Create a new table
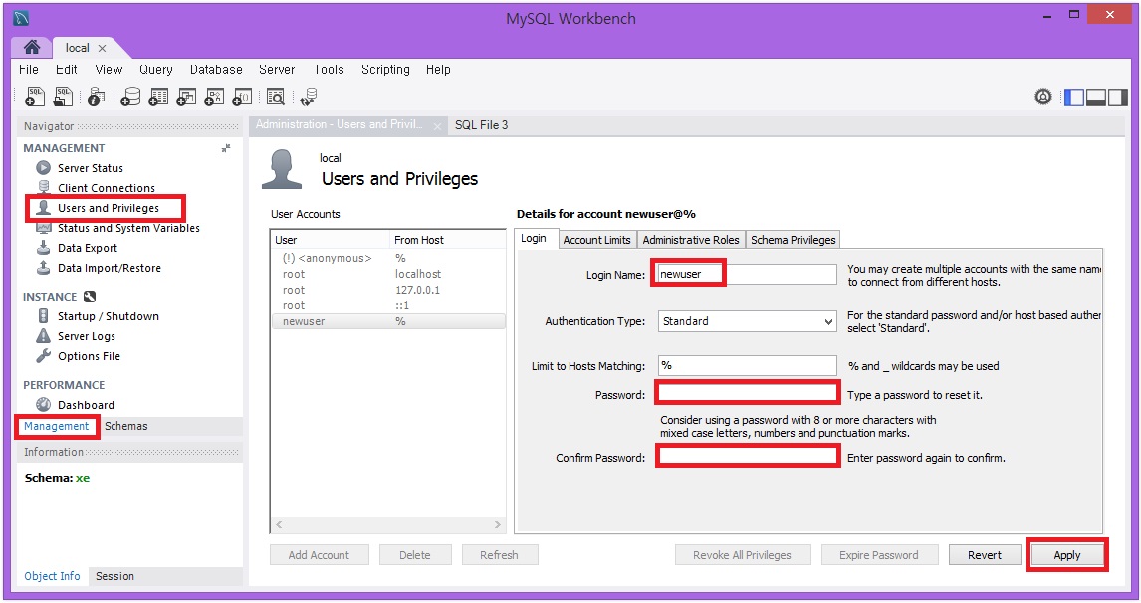1141x603 pixels. [x=158, y=97]
